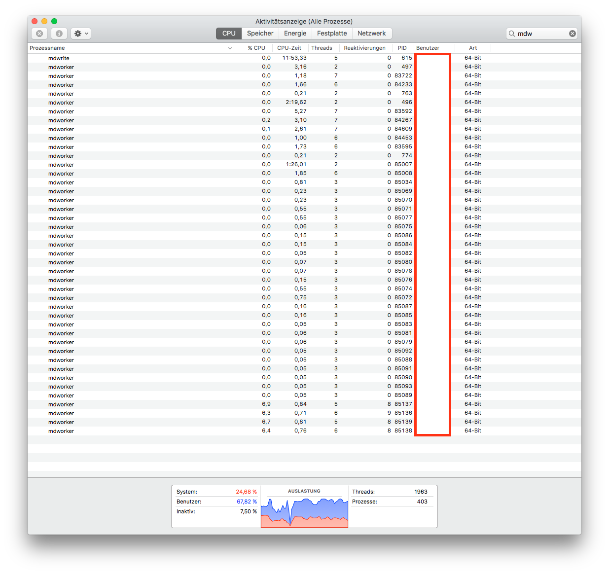Select the process with PID 85136
The height and width of the screenshot is (574, 609).
pos(304,413)
